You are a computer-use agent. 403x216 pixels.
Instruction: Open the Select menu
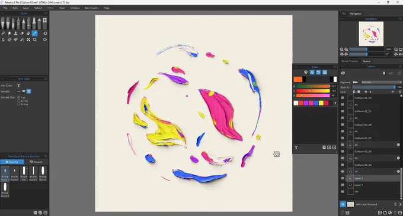(x=39, y=8)
